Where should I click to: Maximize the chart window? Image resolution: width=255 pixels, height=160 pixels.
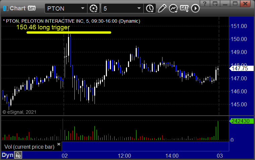coord(235,4)
